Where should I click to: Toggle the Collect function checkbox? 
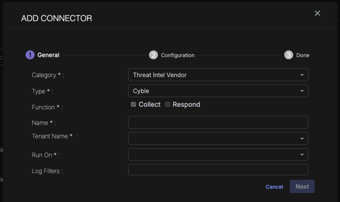[x=134, y=105]
